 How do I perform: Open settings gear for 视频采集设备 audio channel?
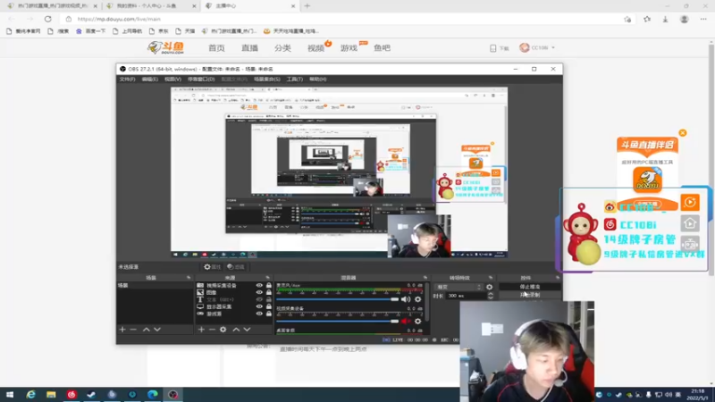pos(417,322)
